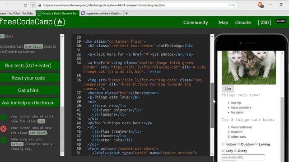Open a new tab with plus icon
Viewport: 289px width, 162px height.
coord(126,13)
